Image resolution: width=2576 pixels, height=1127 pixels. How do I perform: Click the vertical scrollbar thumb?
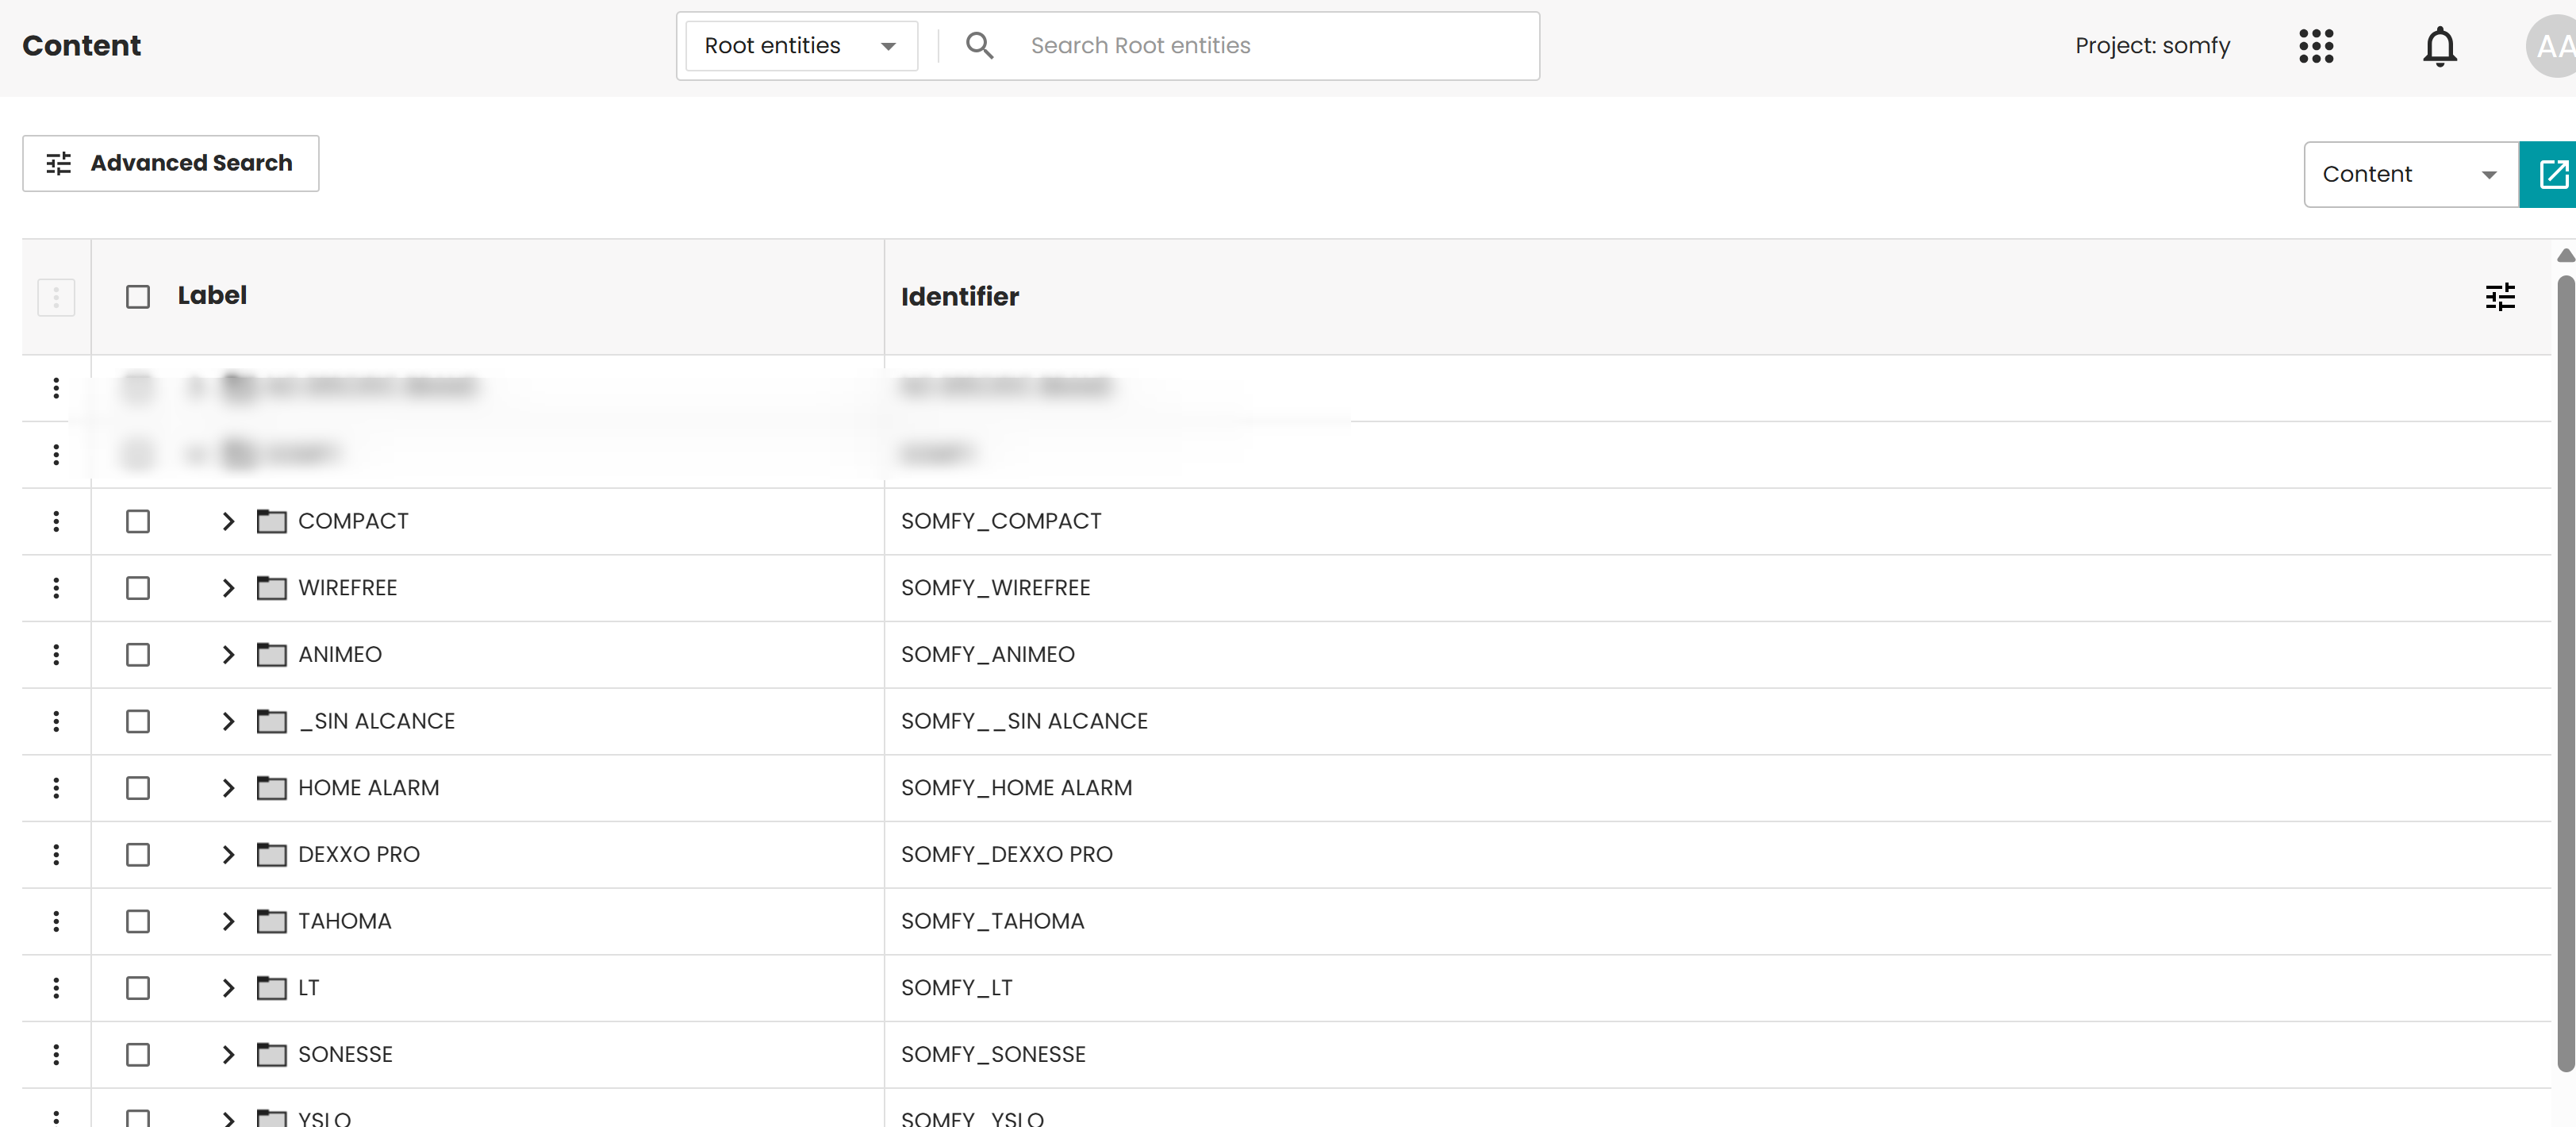coord(2566,675)
